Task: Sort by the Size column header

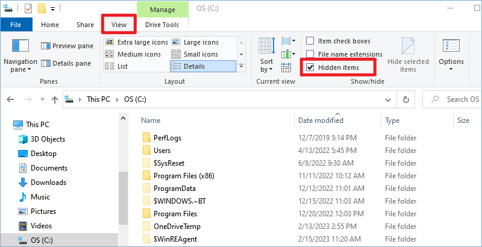Action: click(x=463, y=120)
